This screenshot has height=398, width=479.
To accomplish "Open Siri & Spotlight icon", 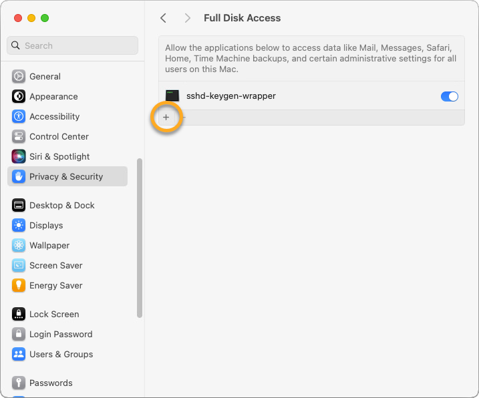I will point(19,157).
